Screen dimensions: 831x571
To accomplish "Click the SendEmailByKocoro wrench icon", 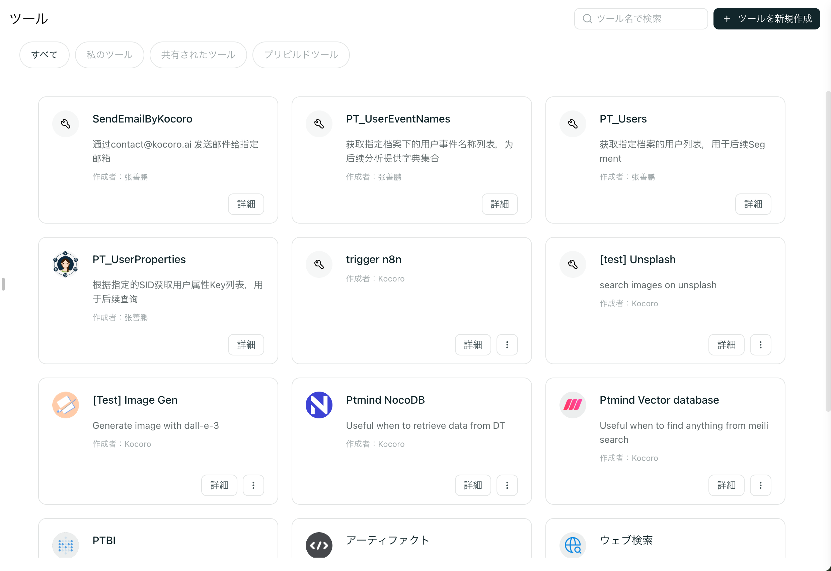I will (x=66, y=124).
